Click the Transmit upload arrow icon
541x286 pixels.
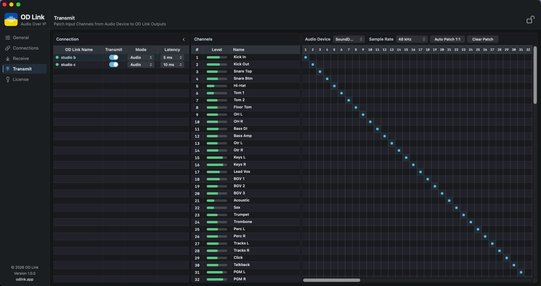click(x=8, y=69)
